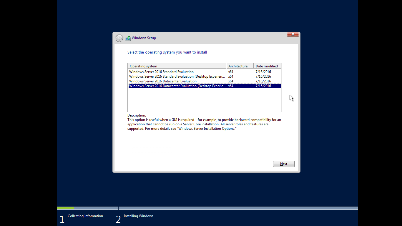The image size is (402, 226).
Task: Click the 'Select the operating system' heading
Action: [x=167, y=52]
